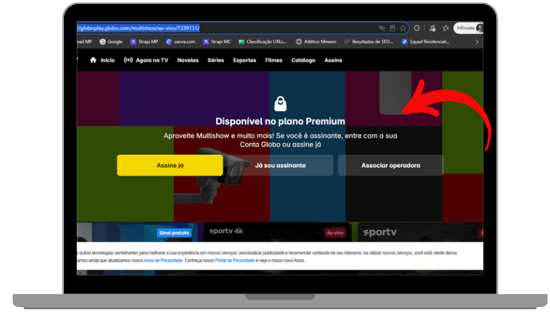Open the canva.com bookmark
Viewport: 550px width, 313px height.
tap(180, 42)
